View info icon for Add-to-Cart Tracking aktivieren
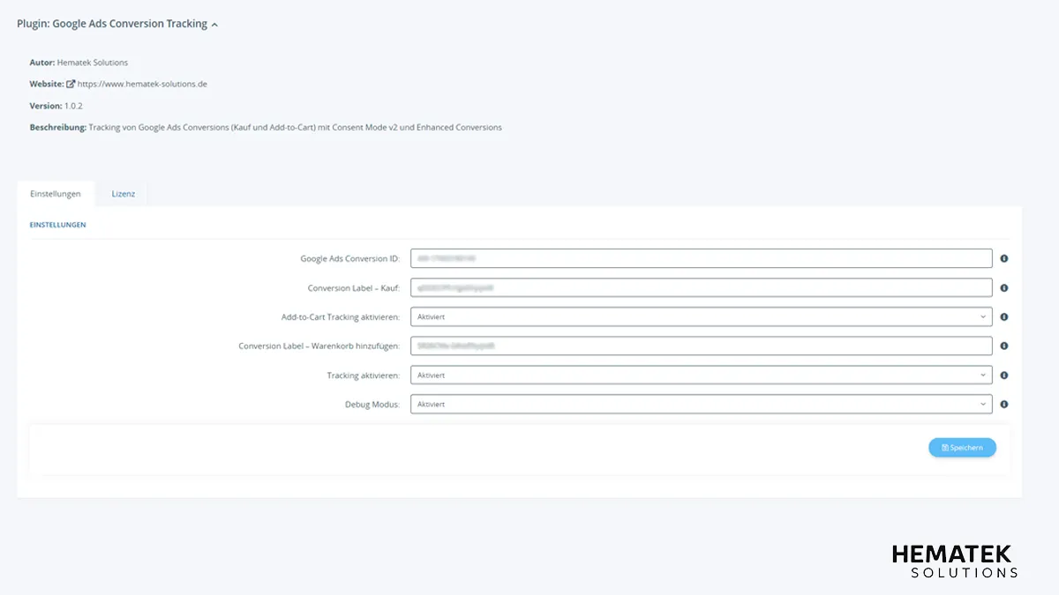This screenshot has height=595, width=1059. 1004,317
